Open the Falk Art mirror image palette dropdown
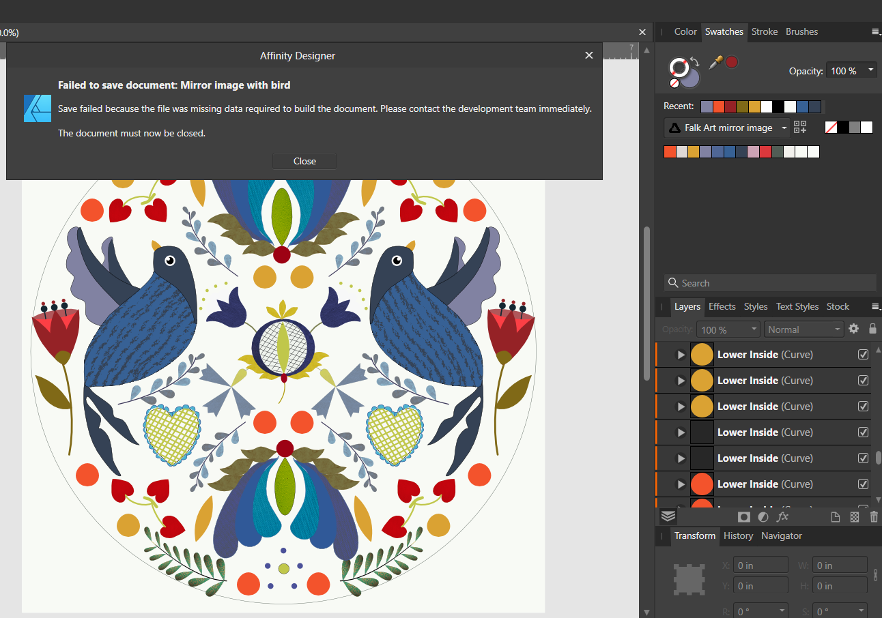The width and height of the screenshot is (882, 618). [728, 128]
